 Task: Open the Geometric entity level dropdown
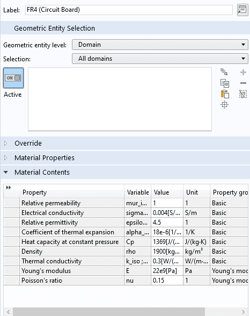(160, 45)
